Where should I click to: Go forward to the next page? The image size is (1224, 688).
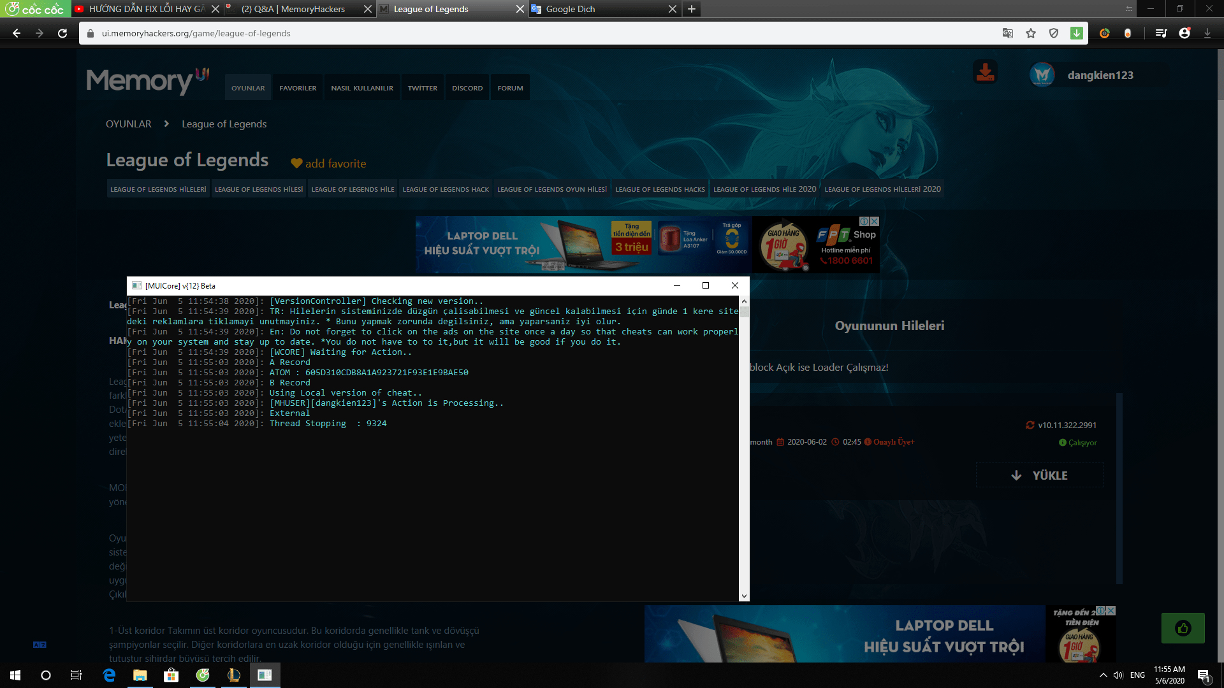pyautogui.click(x=40, y=33)
